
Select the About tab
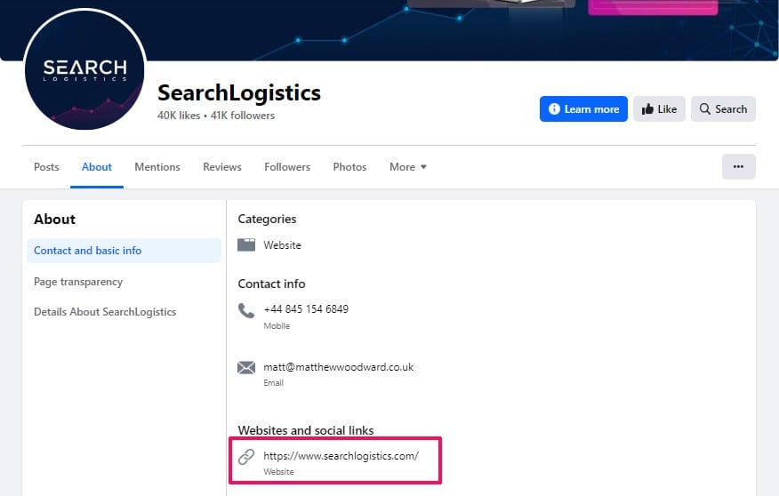(97, 167)
